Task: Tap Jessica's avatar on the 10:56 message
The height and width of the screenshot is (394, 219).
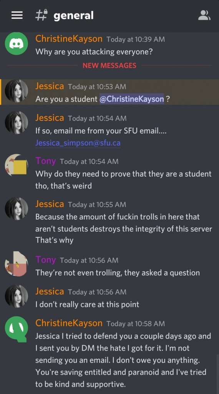Action: pyautogui.click(x=17, y=296)
